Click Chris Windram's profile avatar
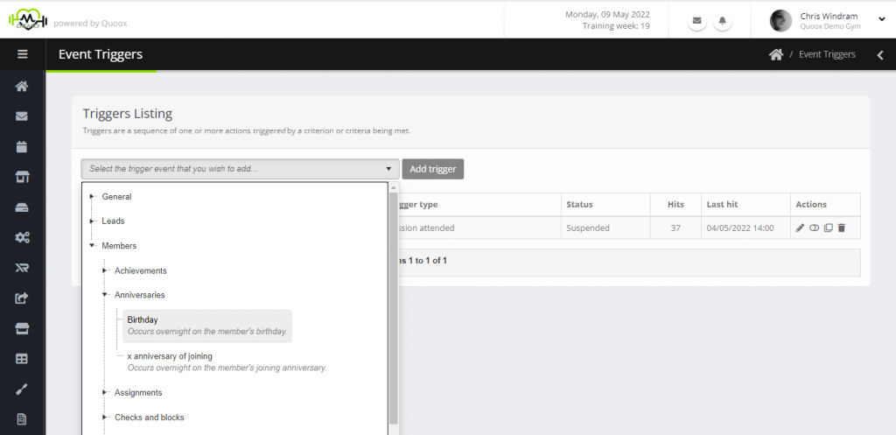Viewport: 896px width, 435px height. pyautogui.click(x=780, y=21)
